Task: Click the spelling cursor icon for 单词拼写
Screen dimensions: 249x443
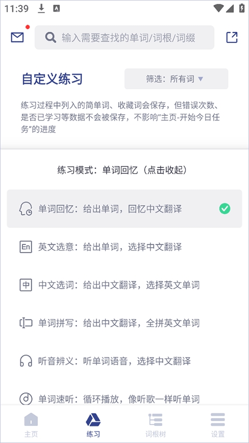Action: pyautogui.click(x=26, y=323)
